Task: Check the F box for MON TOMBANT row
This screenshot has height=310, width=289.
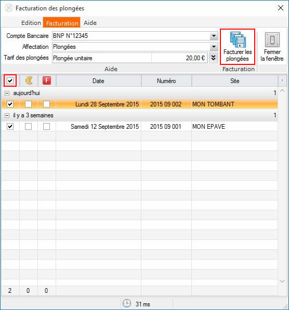Action: pos(46,104)
